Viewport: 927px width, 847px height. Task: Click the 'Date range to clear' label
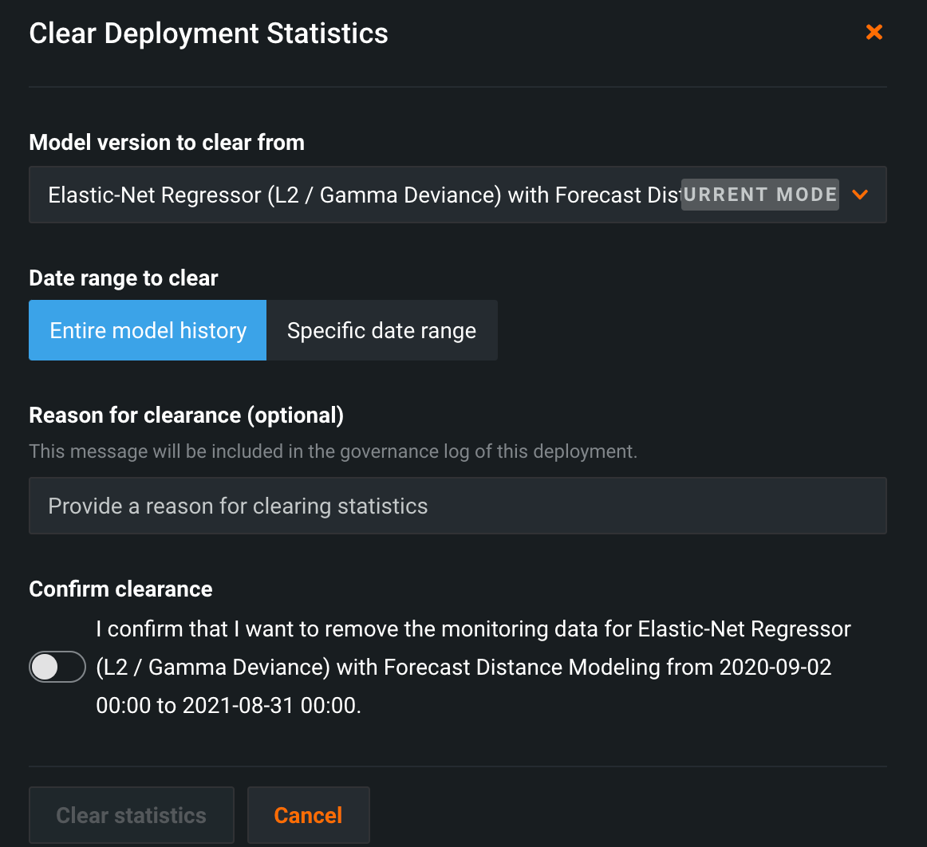(x=124, y=278)
